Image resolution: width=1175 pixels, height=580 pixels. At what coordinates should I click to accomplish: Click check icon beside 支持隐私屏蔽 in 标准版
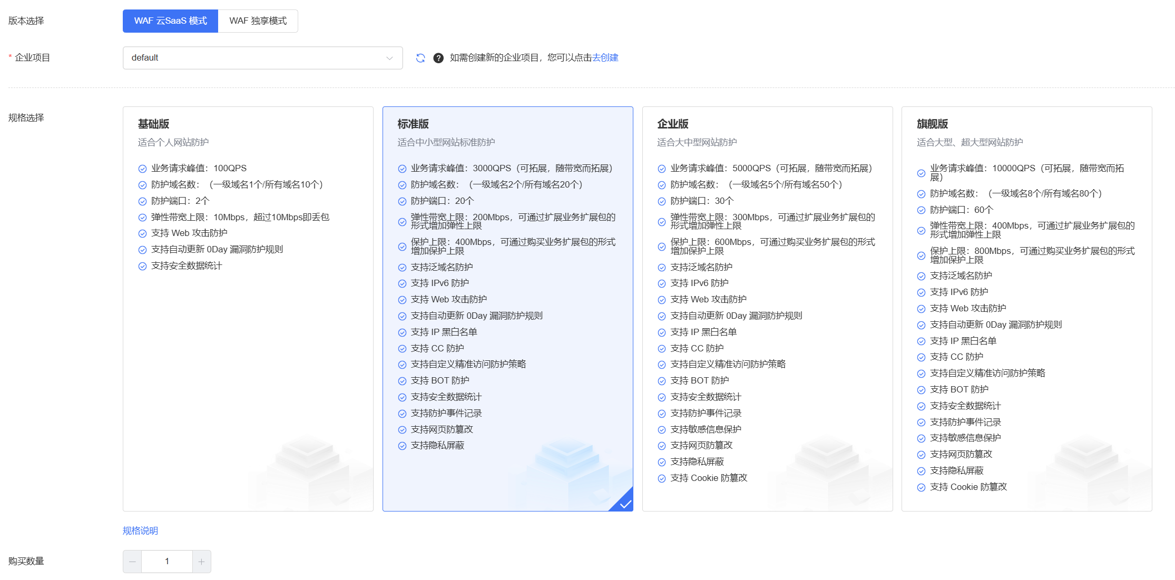(402, 446)
